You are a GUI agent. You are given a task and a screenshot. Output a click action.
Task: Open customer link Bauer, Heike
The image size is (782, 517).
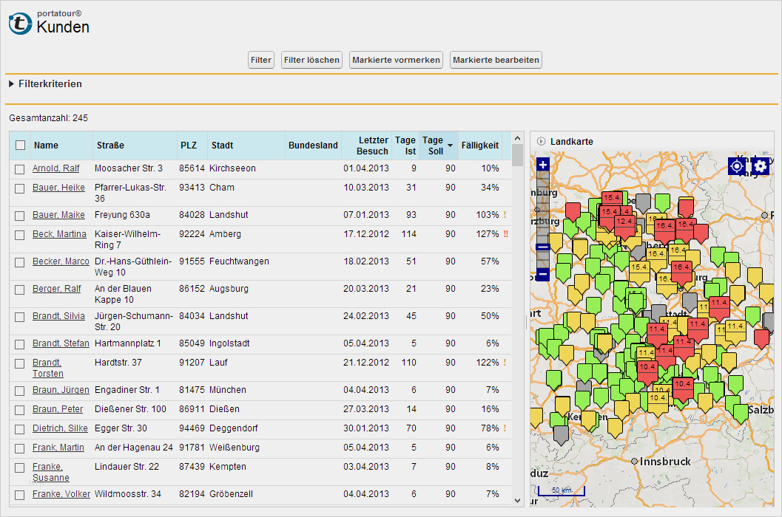click(x=58, y=188)
